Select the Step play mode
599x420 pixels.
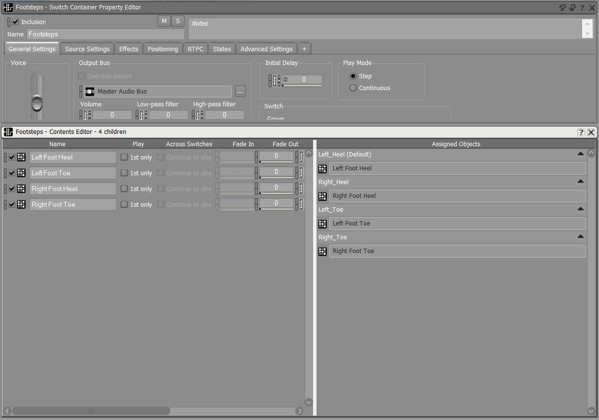pos(353,76)
